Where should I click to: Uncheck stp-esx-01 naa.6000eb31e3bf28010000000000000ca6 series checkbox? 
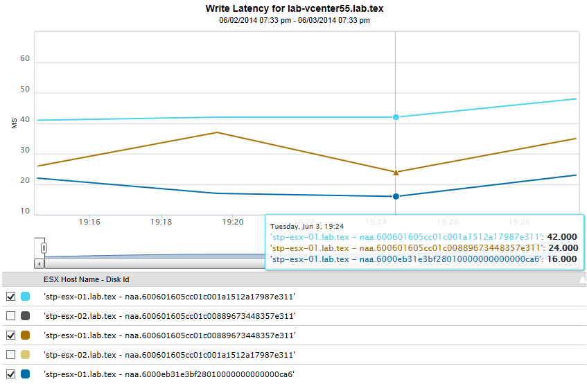pos(10,374)
